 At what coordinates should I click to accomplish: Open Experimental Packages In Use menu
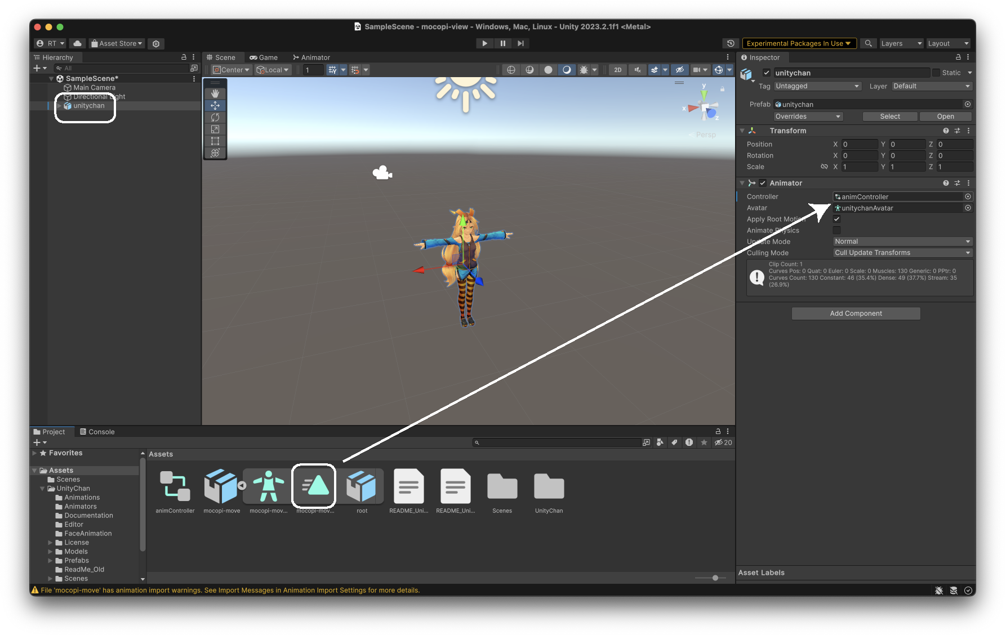[x=799, y=43]
